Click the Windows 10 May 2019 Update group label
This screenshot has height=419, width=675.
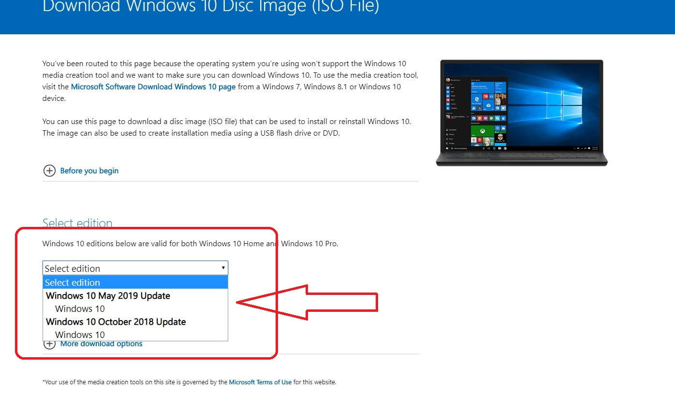tap(108, 296)
